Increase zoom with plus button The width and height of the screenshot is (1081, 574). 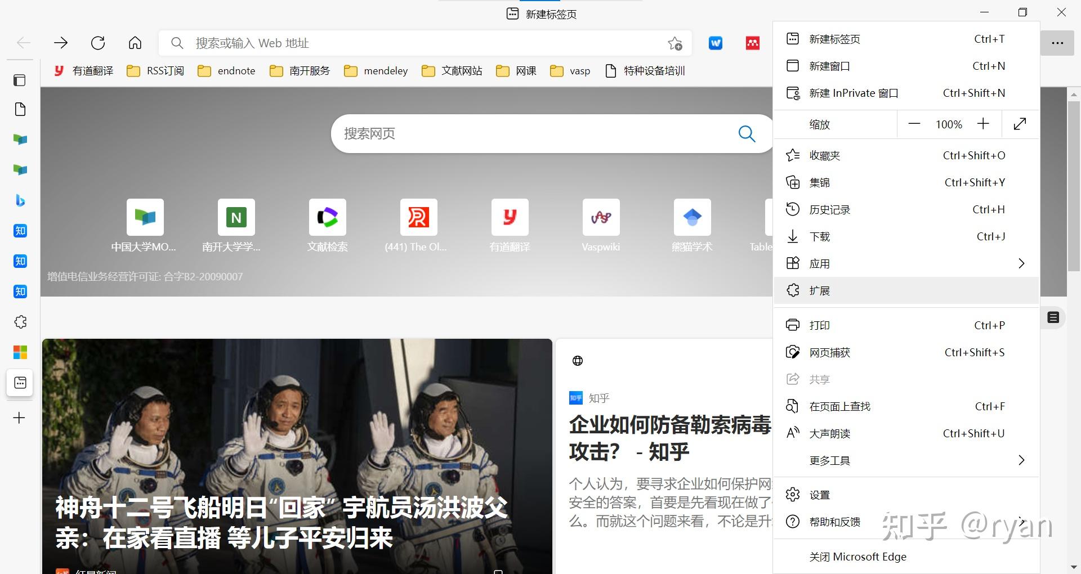tap(983, 124)
